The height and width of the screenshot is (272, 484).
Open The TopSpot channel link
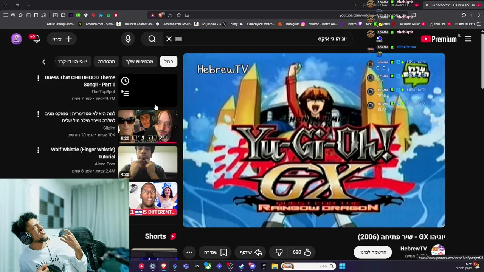pyautogui.click(x=103, y=92)
